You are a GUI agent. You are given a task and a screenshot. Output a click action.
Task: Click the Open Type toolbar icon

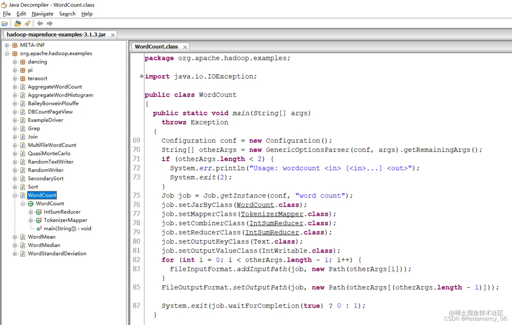pyautogui.click(x=18, y=23)
